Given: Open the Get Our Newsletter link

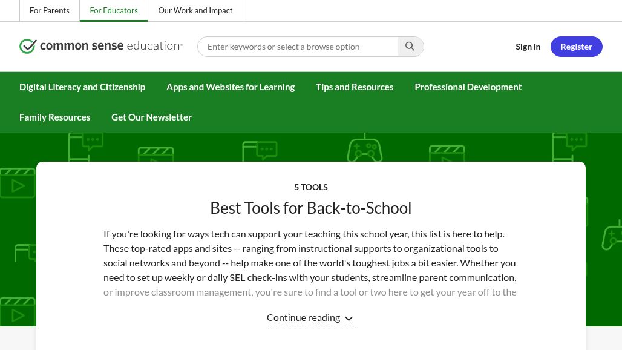Looking at the screenshot, I should [151, 117].
